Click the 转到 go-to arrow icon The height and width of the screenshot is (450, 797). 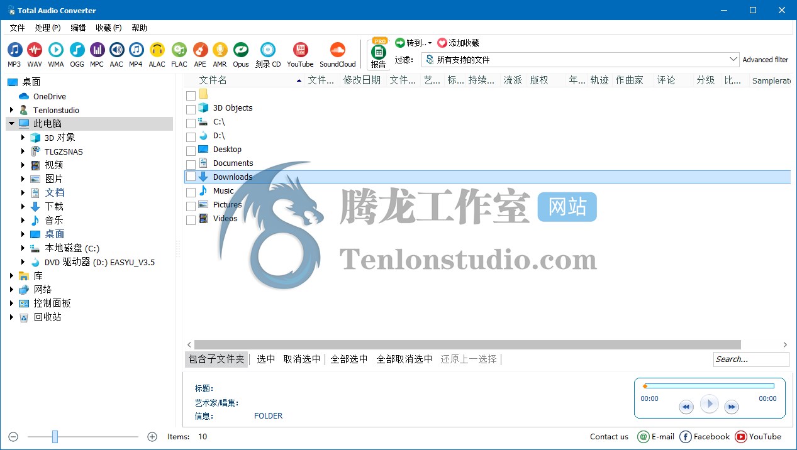click(x=400, y=43)
